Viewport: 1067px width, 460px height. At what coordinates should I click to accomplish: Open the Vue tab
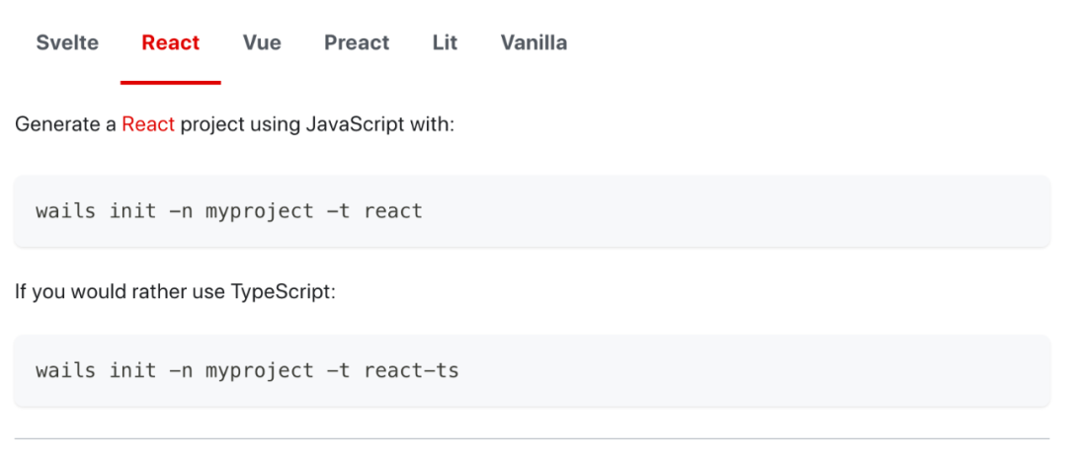click(262, 42)
